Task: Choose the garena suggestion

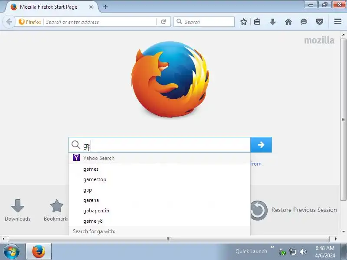Action: [159, 200]
